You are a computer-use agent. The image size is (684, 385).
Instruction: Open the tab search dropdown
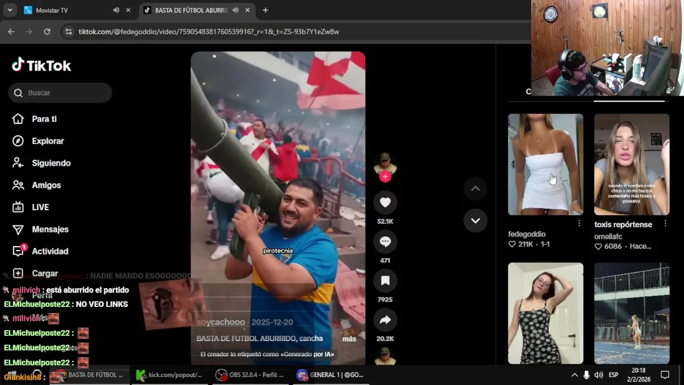(x=10, y=10)
